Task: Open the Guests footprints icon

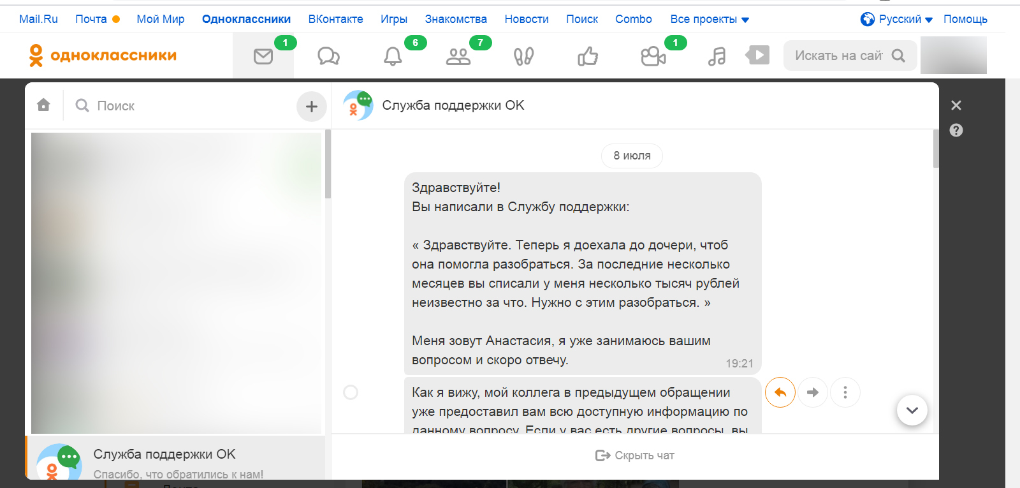Action: pos(523,56)
